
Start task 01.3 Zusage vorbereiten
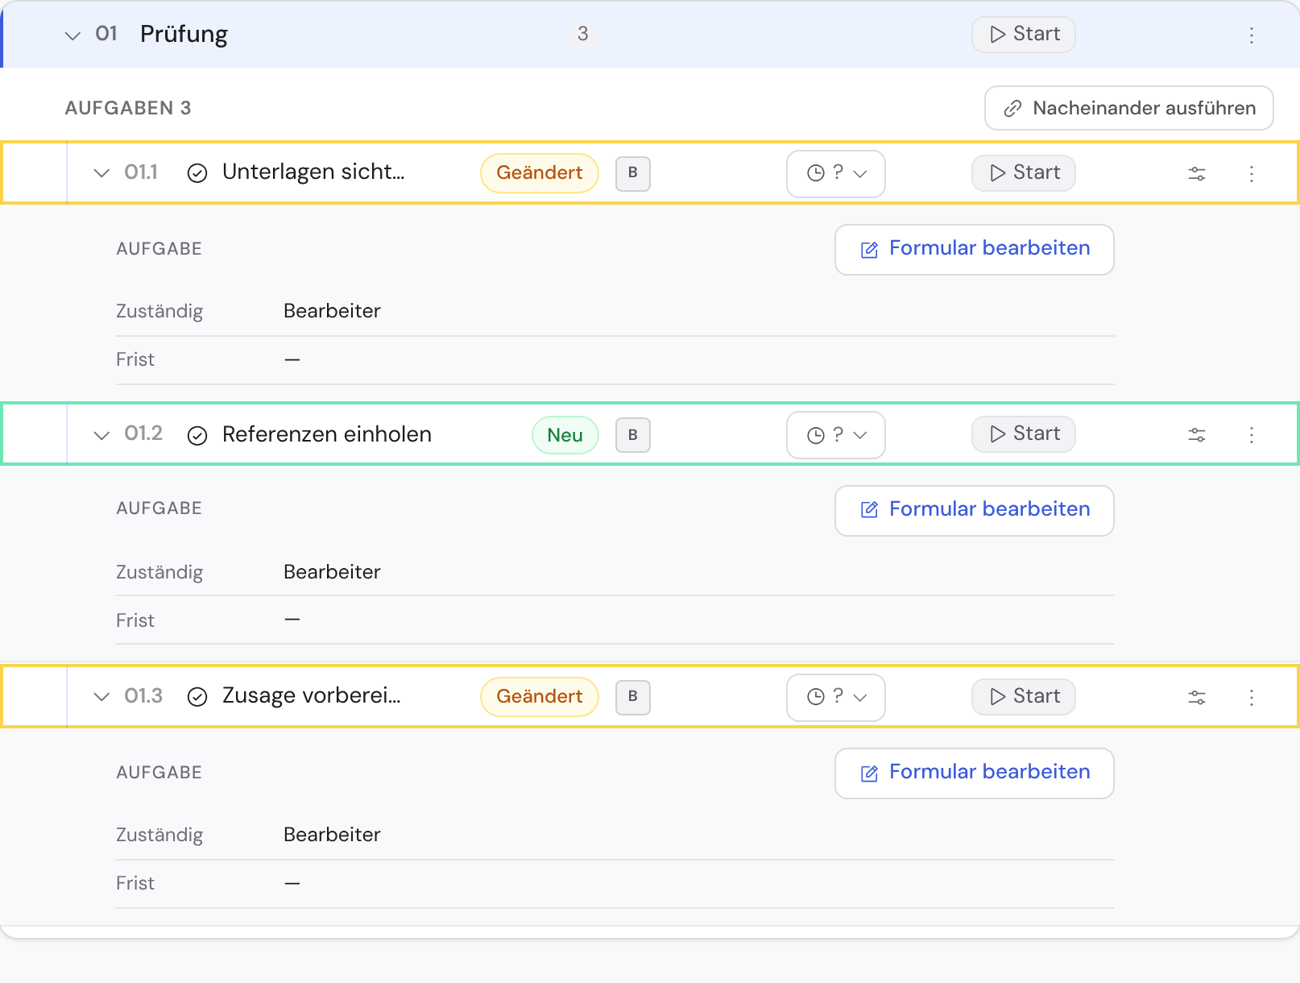[1024, 697]
